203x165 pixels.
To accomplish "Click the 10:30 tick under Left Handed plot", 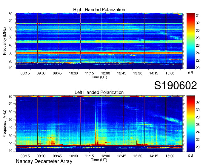I will (x=73, y=156).
